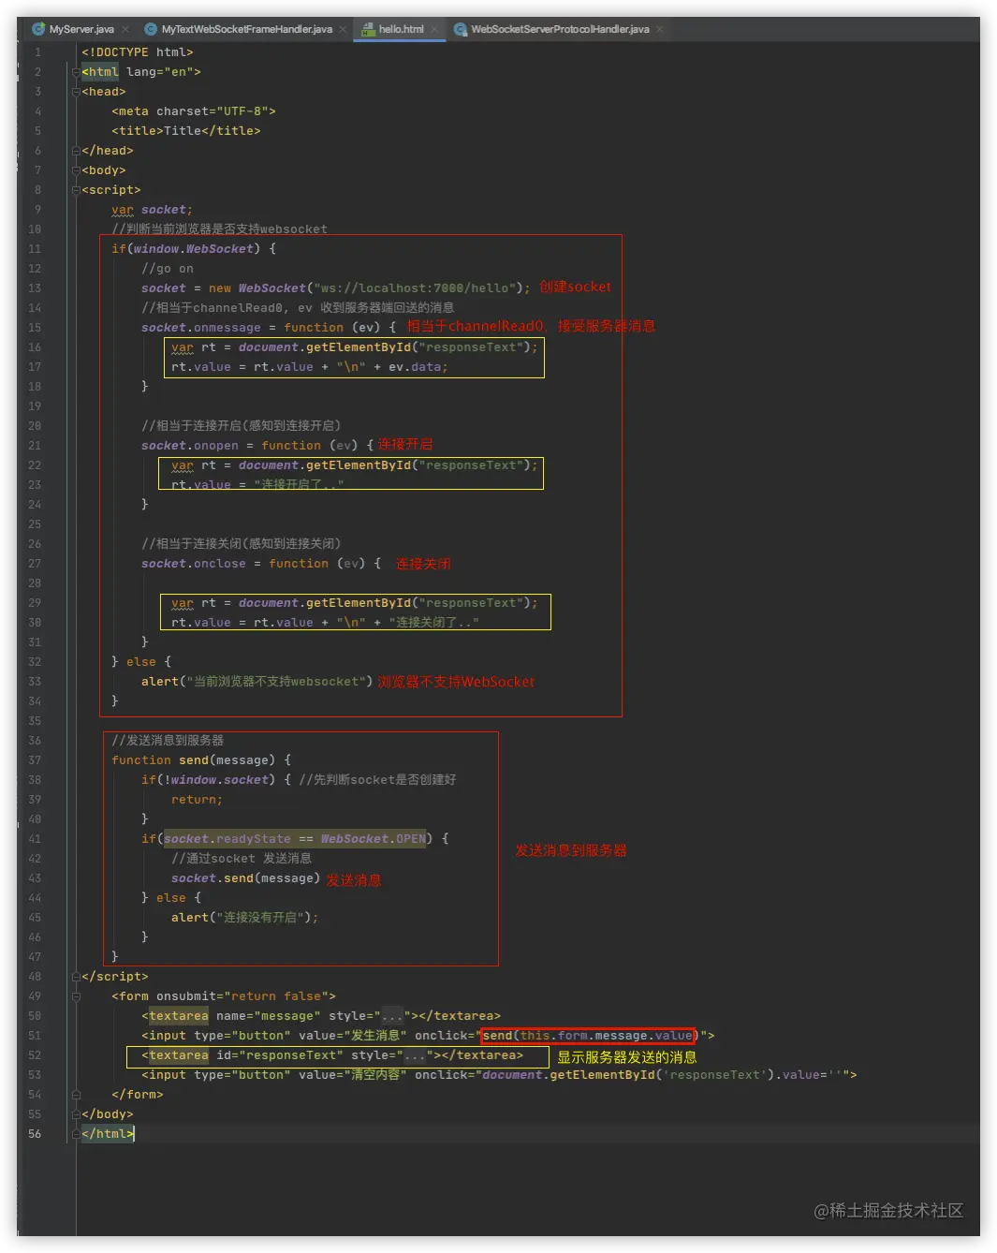Click the //通过socket 发送消息 comment
The image size is (997, 1253).
242,859
